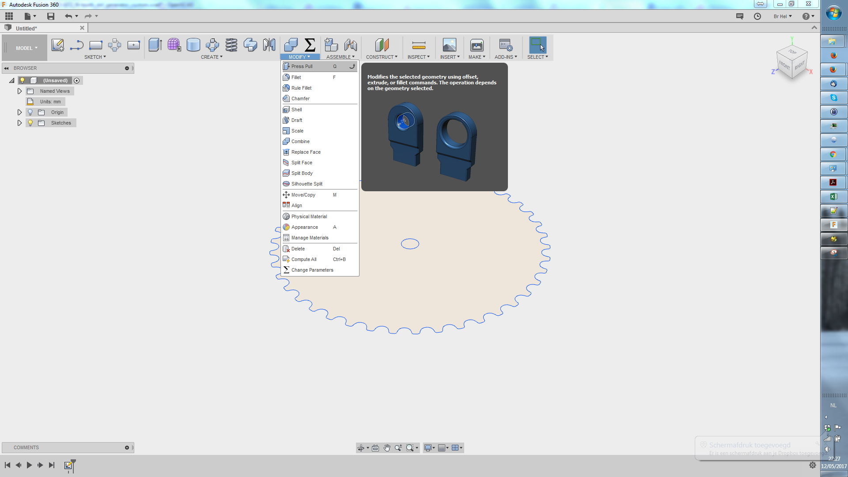Viewport: 848px width, 477px height.
Task: Choose Chamfer from the Modify menu
Action: (x=300, y=98)
